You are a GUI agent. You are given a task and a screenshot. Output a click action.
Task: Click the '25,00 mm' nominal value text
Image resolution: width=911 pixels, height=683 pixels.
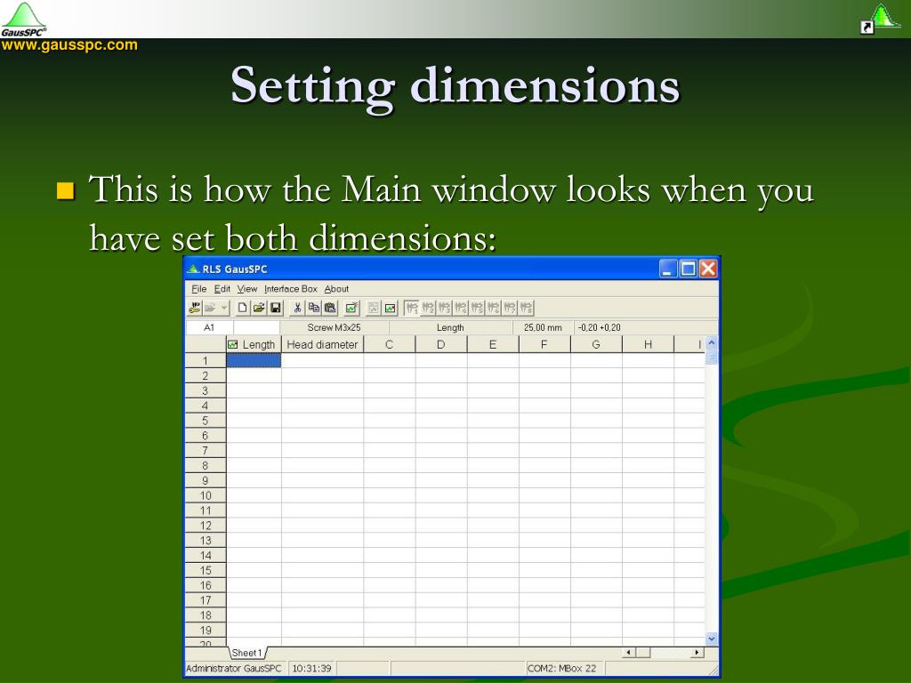(543, 327)
